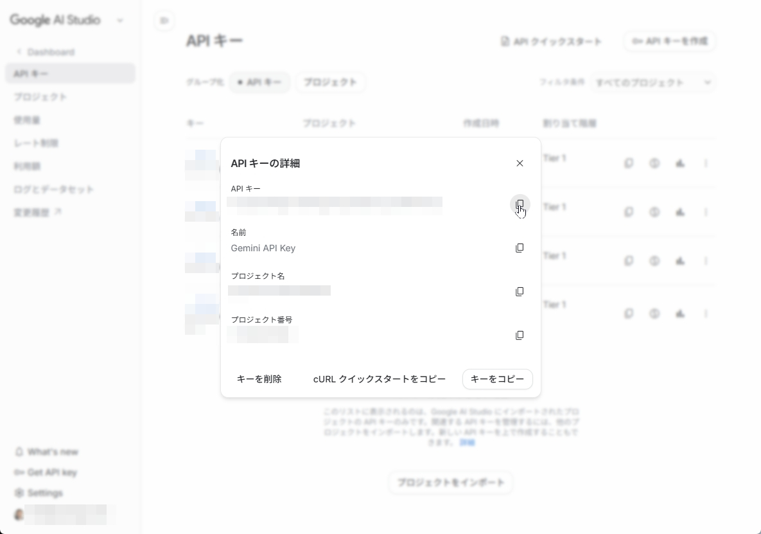
Task: Copy the project name from the dialog
Action: pos(520,292)
